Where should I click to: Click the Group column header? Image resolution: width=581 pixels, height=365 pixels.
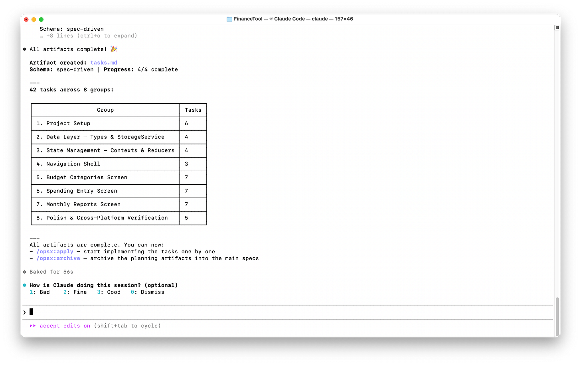(x=105, y=110)
